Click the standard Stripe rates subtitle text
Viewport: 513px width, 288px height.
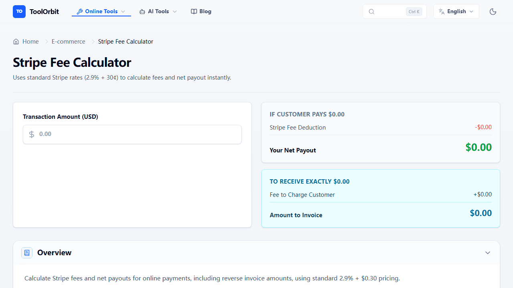(x=122, y=78)
